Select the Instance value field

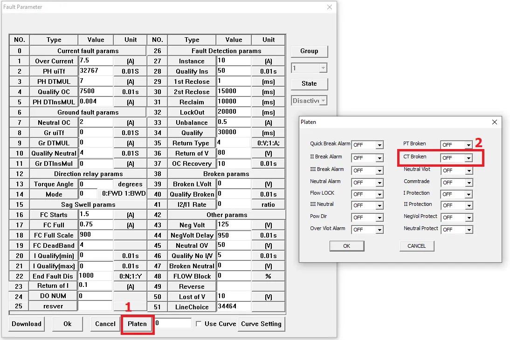[x=234, y=61]
